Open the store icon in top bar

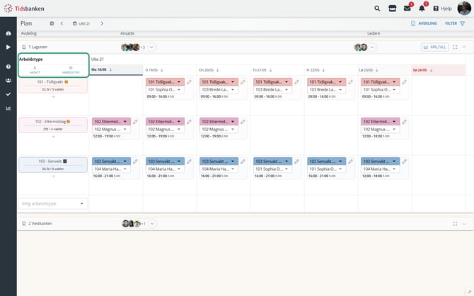click(x=392, y=8)
